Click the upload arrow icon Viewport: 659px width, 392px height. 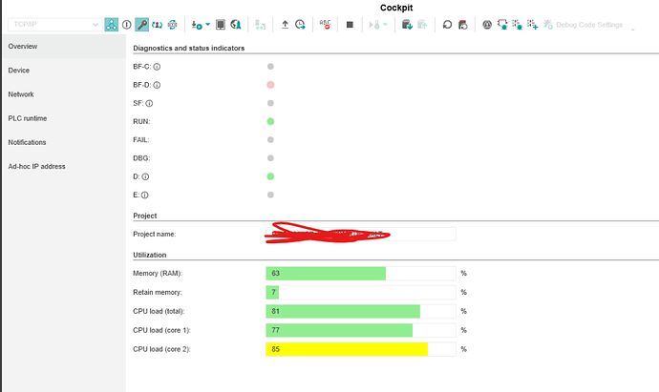tap(285, 25)
